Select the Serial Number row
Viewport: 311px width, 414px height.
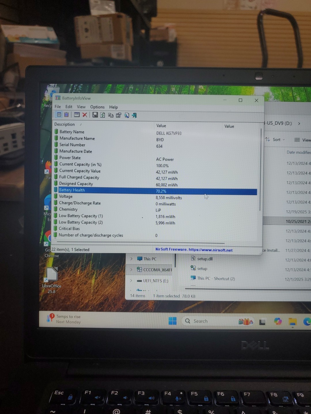click(x=155, y=145)
